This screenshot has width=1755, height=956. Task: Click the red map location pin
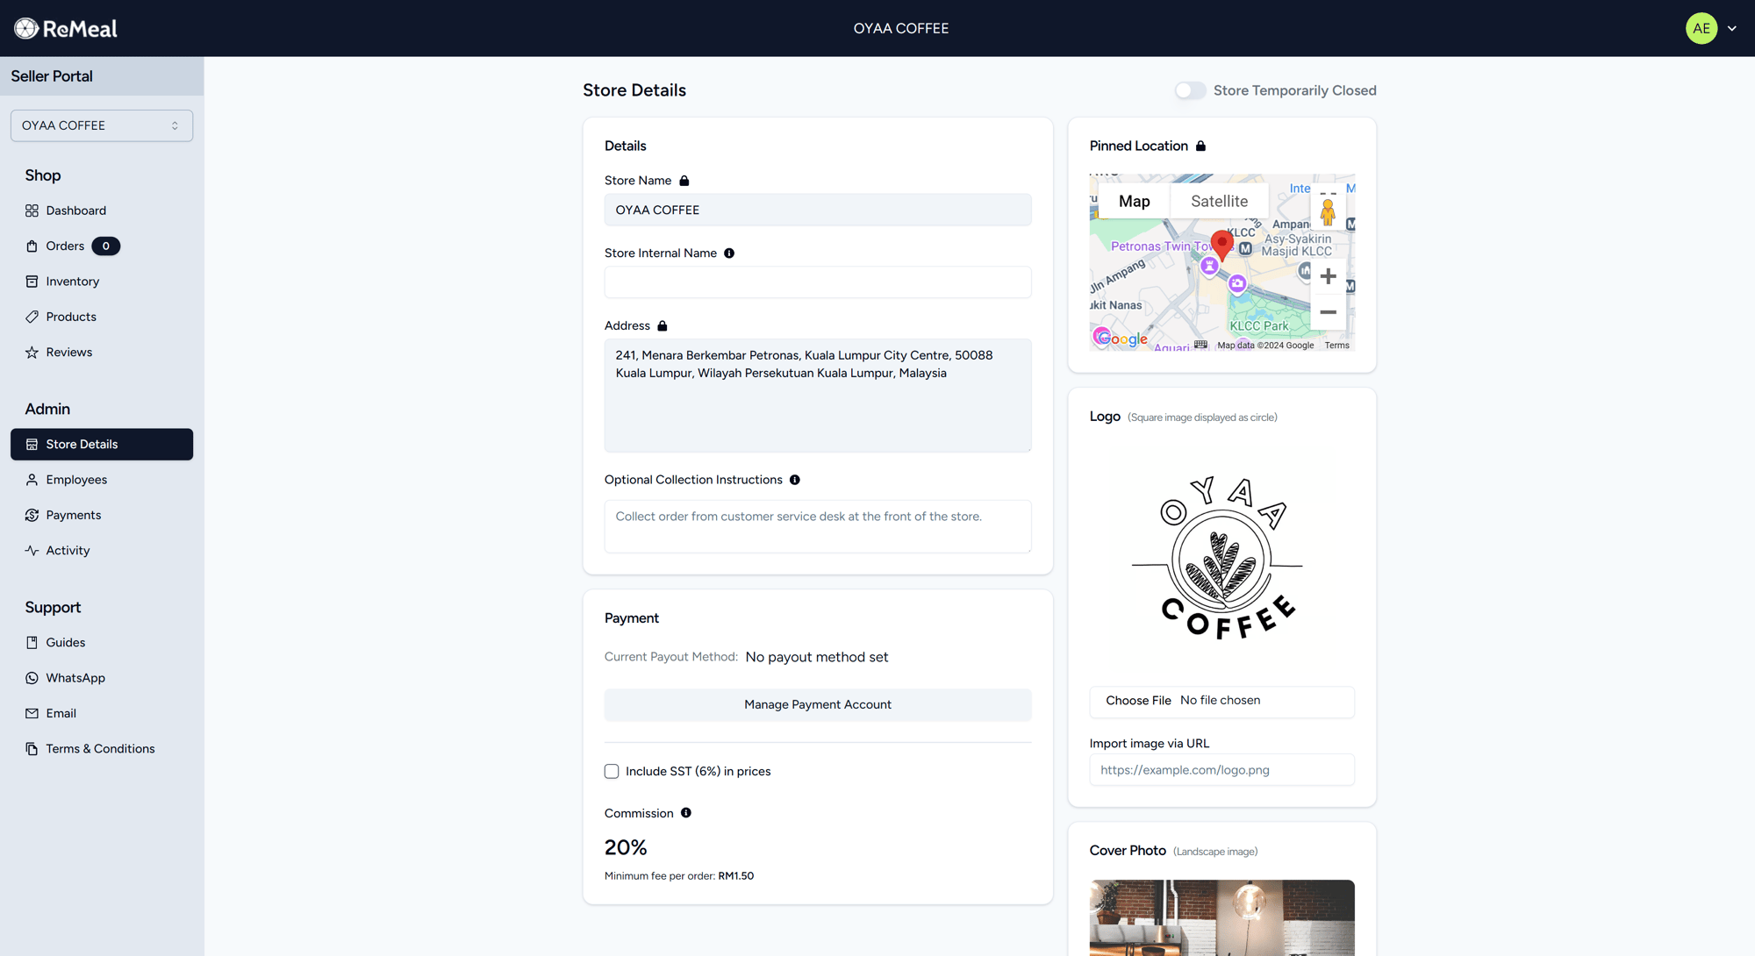click(1221, 243)
